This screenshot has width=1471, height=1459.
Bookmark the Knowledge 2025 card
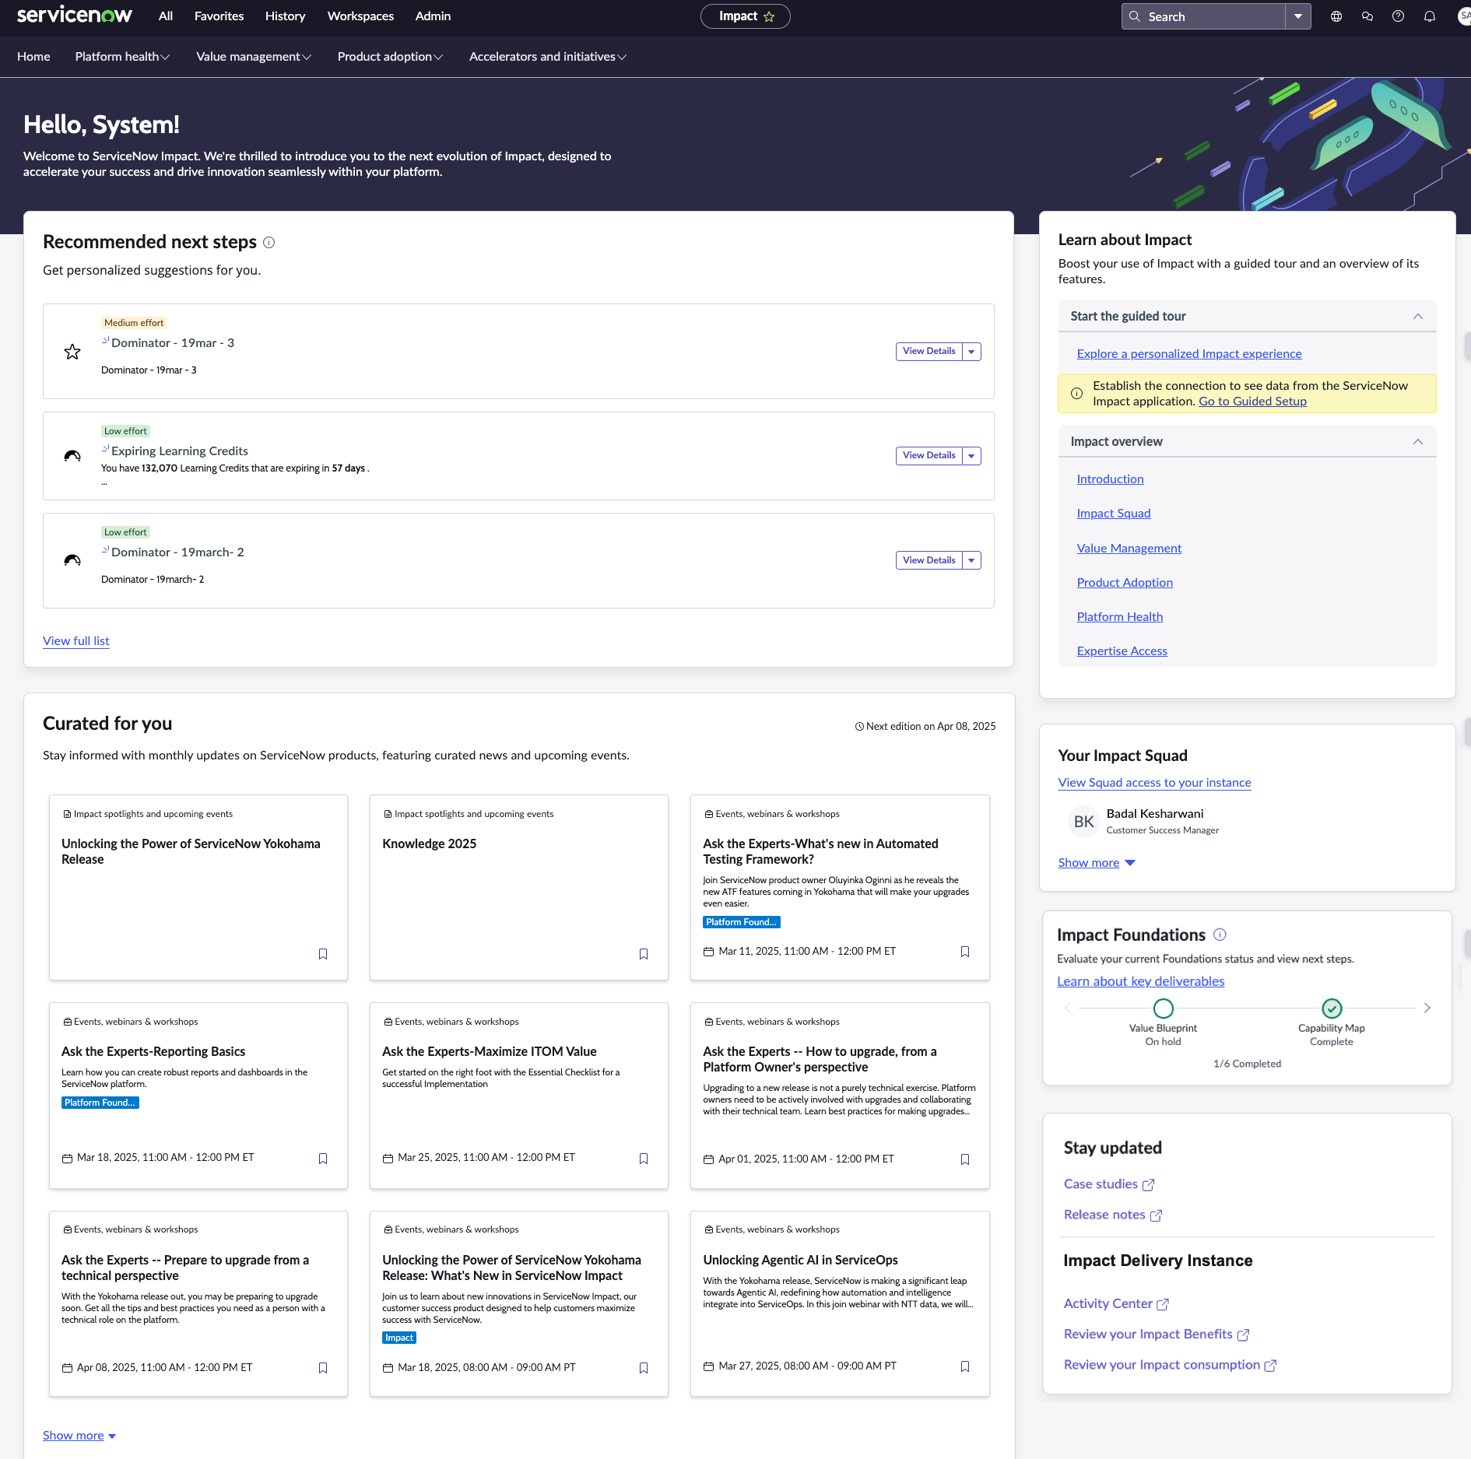tap(644, 954)
